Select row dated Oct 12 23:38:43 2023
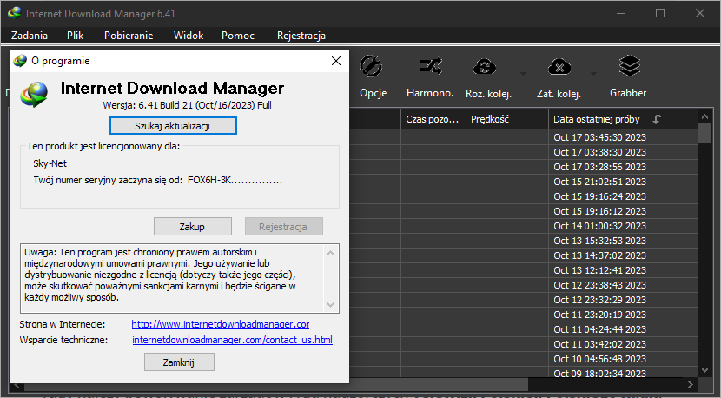This screenshot has width=721, height=398. point(599,285)
